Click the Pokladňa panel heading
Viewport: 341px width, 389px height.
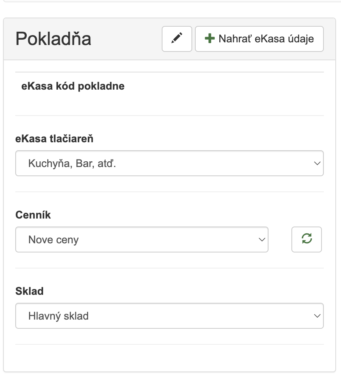[x=53, y=39]
